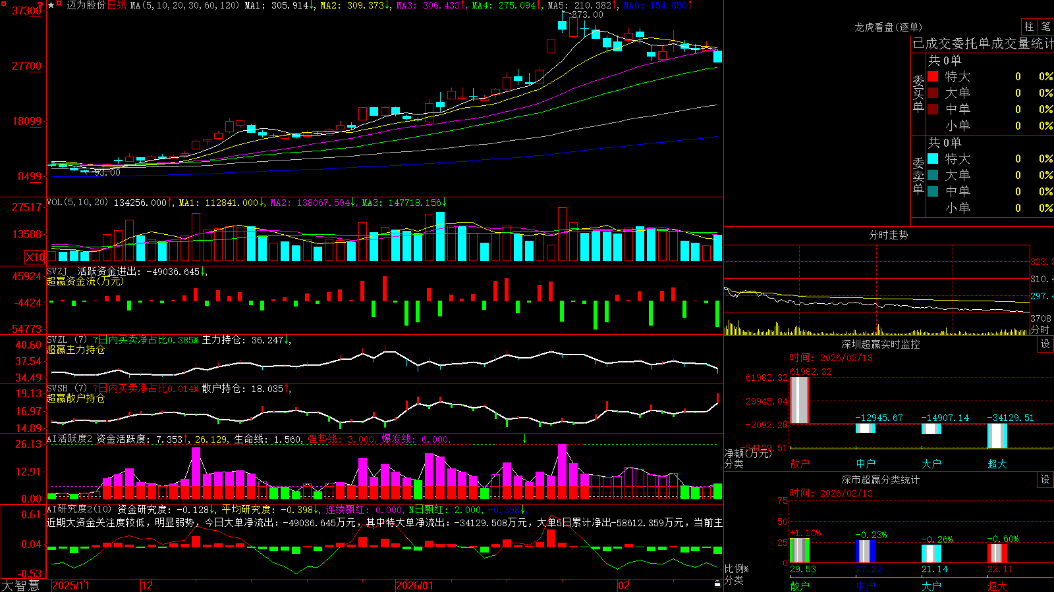
Task: Click the 超大 bar labeled -34129.51
Action: (997, 435)
